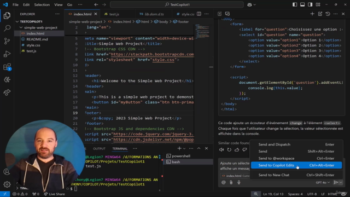Open chat in editor icon
The image size is (350, 197).
pos(320,14)
